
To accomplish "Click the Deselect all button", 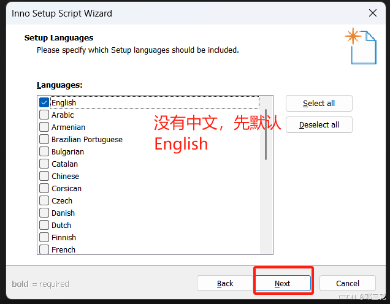I will click(x=319, y=125).
